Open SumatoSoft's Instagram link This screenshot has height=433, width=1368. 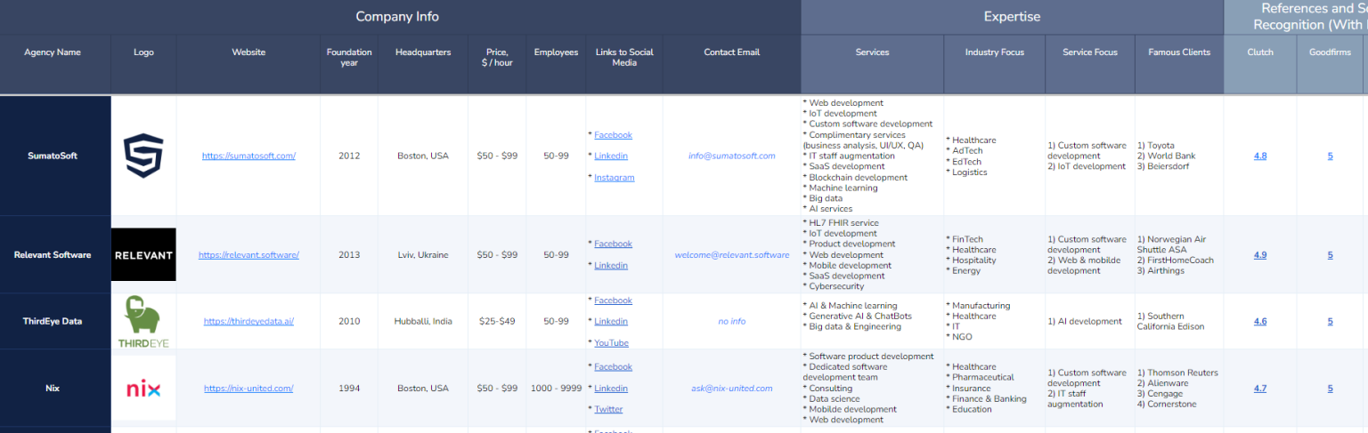[x=614, y=178]
